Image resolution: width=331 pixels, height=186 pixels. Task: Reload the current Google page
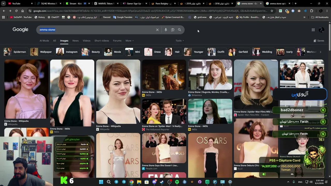16,11
